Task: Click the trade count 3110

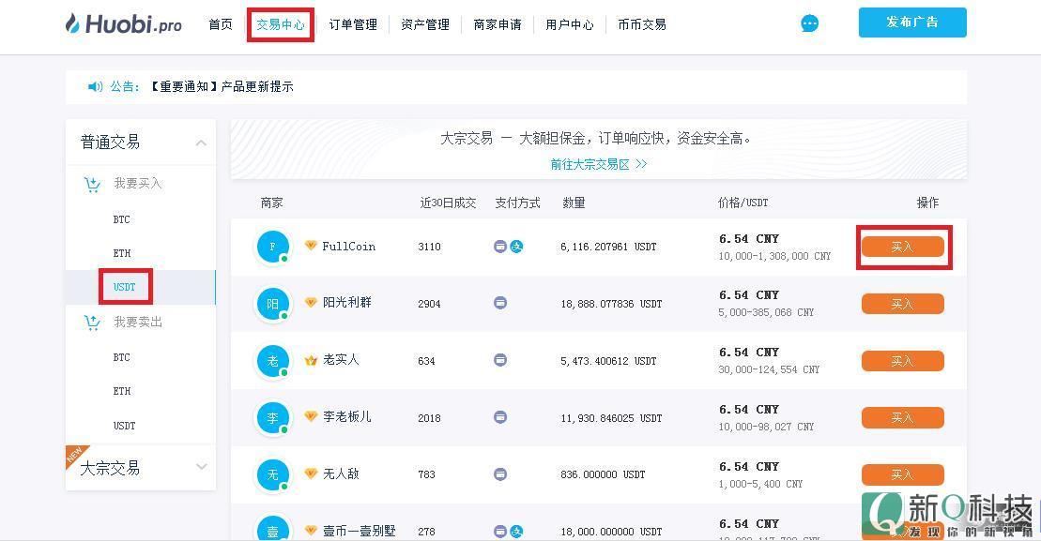Action: pyautogui.click(x=430, y=247)
